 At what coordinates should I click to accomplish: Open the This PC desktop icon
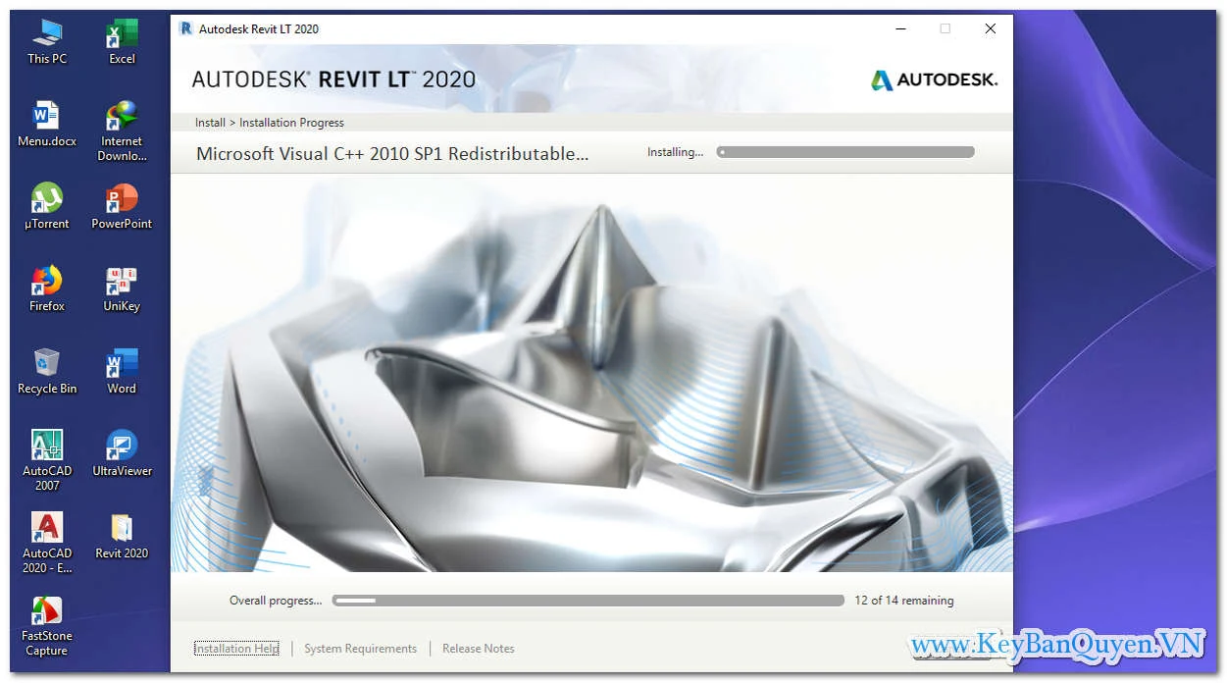click(x=47, y=41)
